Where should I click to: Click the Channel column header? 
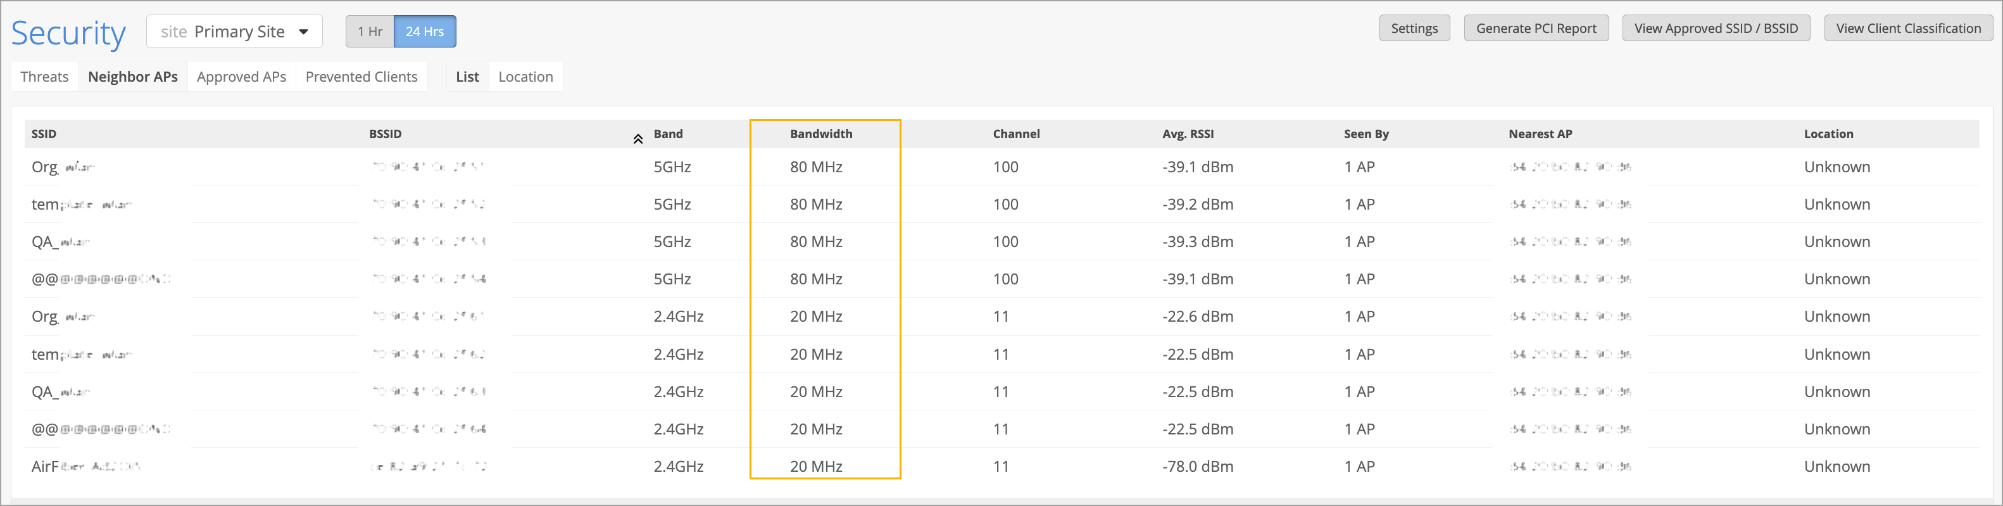pos(1015,134)
